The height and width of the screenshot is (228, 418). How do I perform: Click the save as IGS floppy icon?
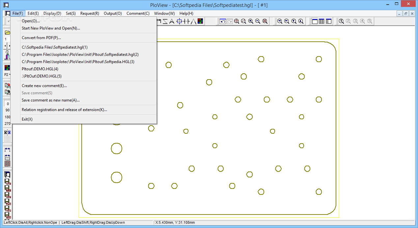[8, 216]
